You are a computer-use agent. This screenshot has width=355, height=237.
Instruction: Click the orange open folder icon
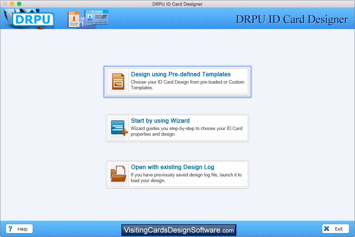[118, 174]
